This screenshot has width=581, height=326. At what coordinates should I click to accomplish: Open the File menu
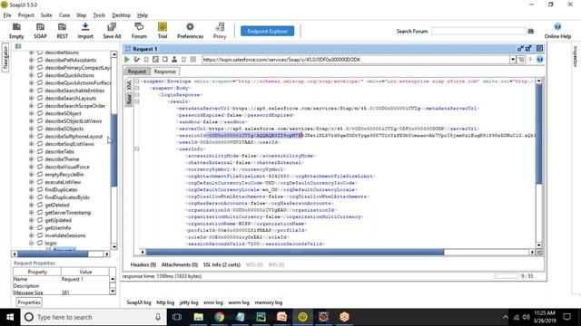pos(7,15)
